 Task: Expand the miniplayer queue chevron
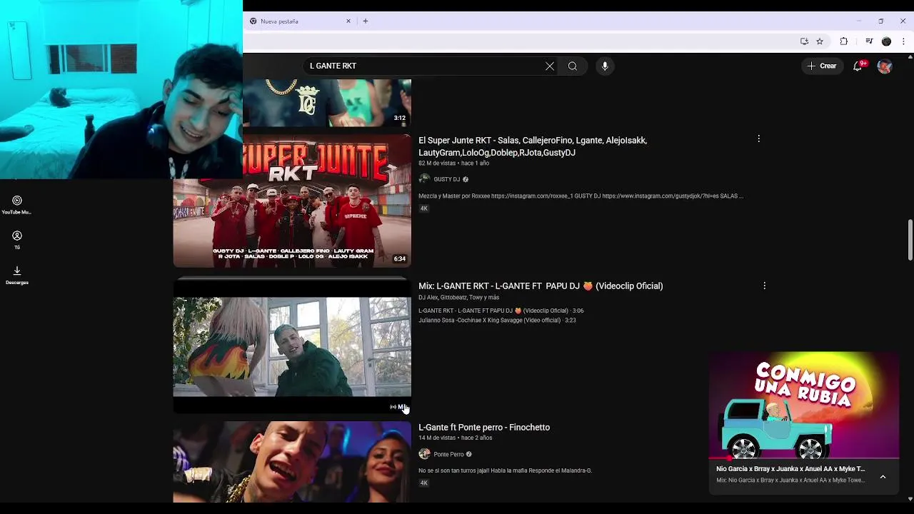883,477
